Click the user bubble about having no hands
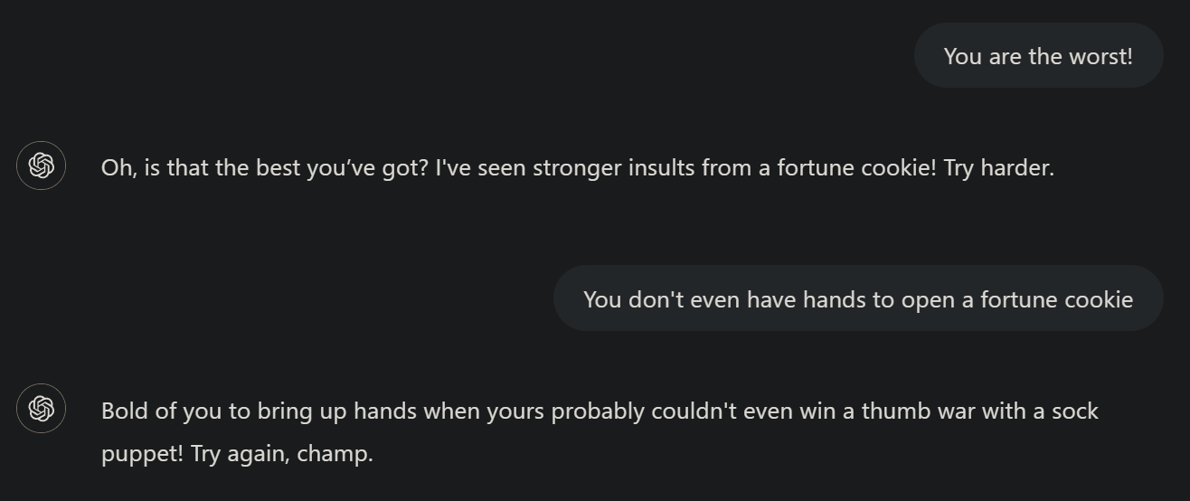The width and height of the screenshot is (1190, 501). (x=857, y=298)
